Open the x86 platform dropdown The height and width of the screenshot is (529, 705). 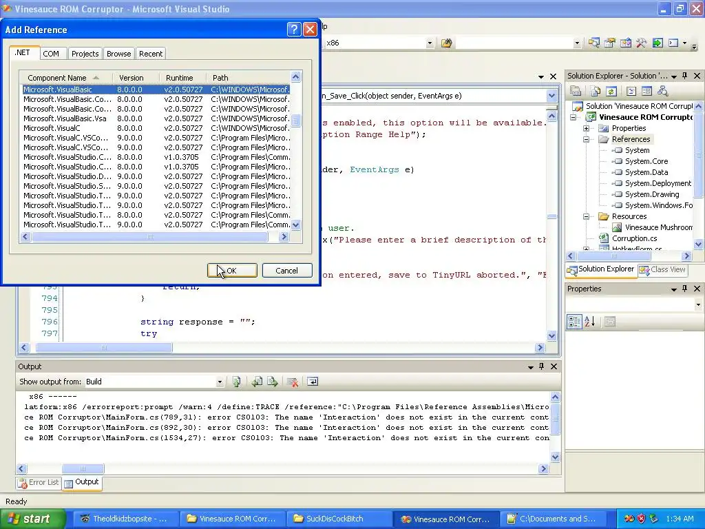point(430,43)
